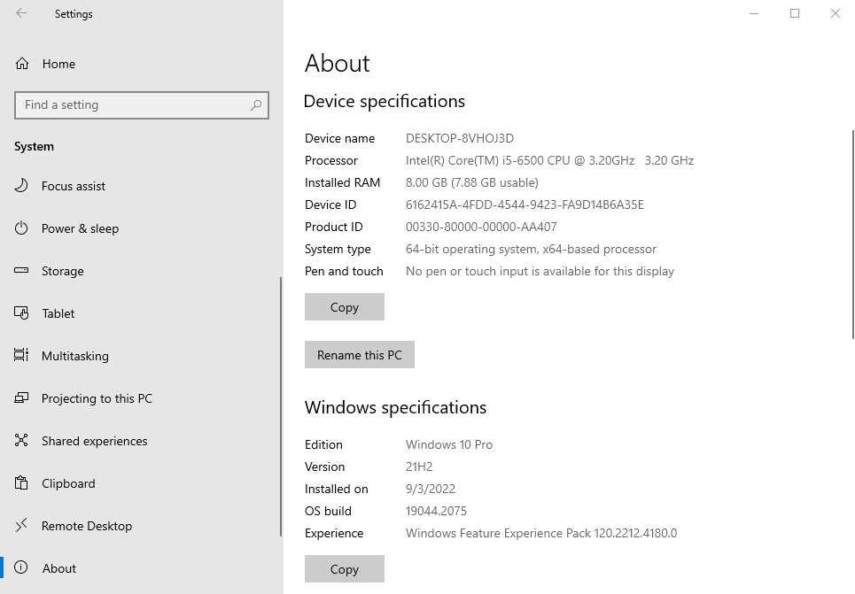Click the Projecting to this PC icon

(21, 397)
